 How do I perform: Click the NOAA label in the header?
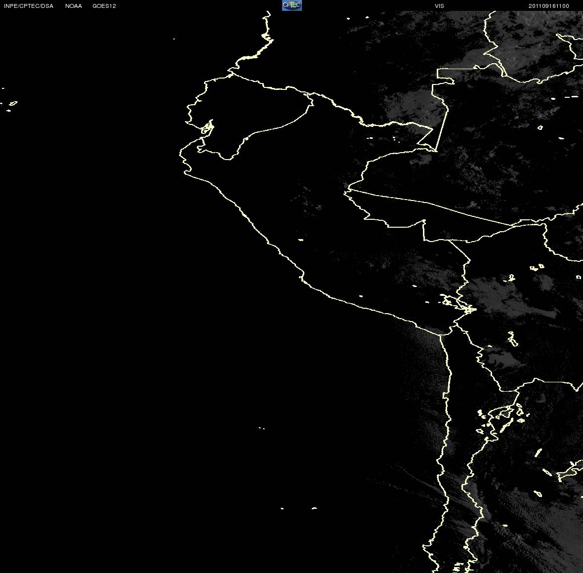(x=74, y=6)
